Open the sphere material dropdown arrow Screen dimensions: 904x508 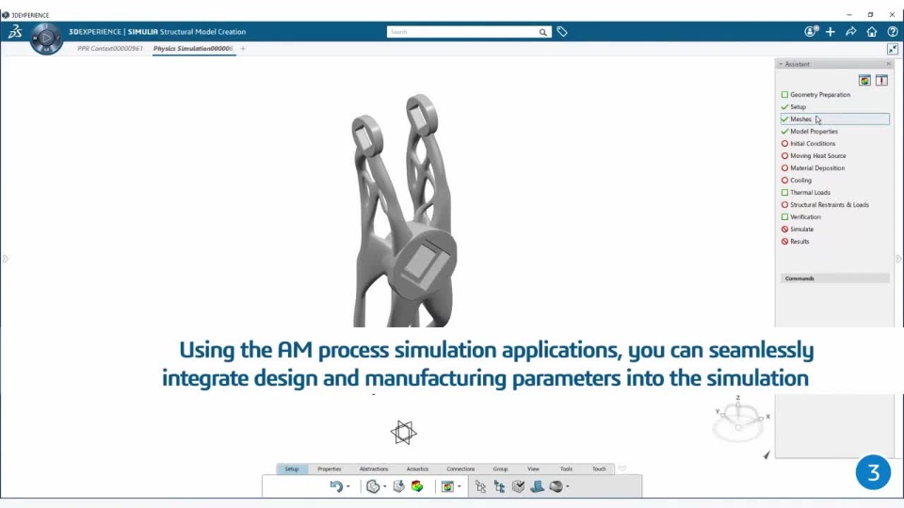568,486
